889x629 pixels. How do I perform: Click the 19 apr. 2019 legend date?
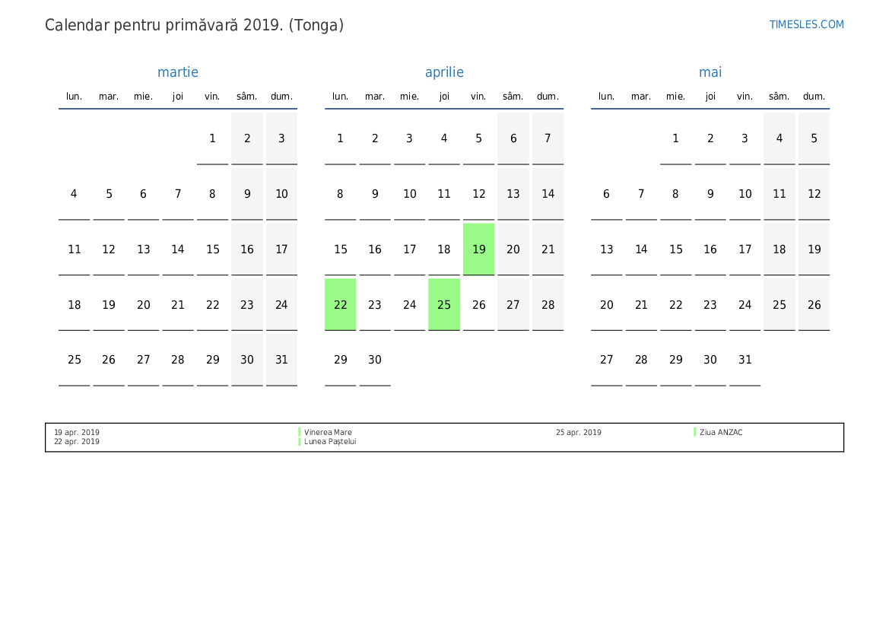pyautogui.click(x=76, y=432)
